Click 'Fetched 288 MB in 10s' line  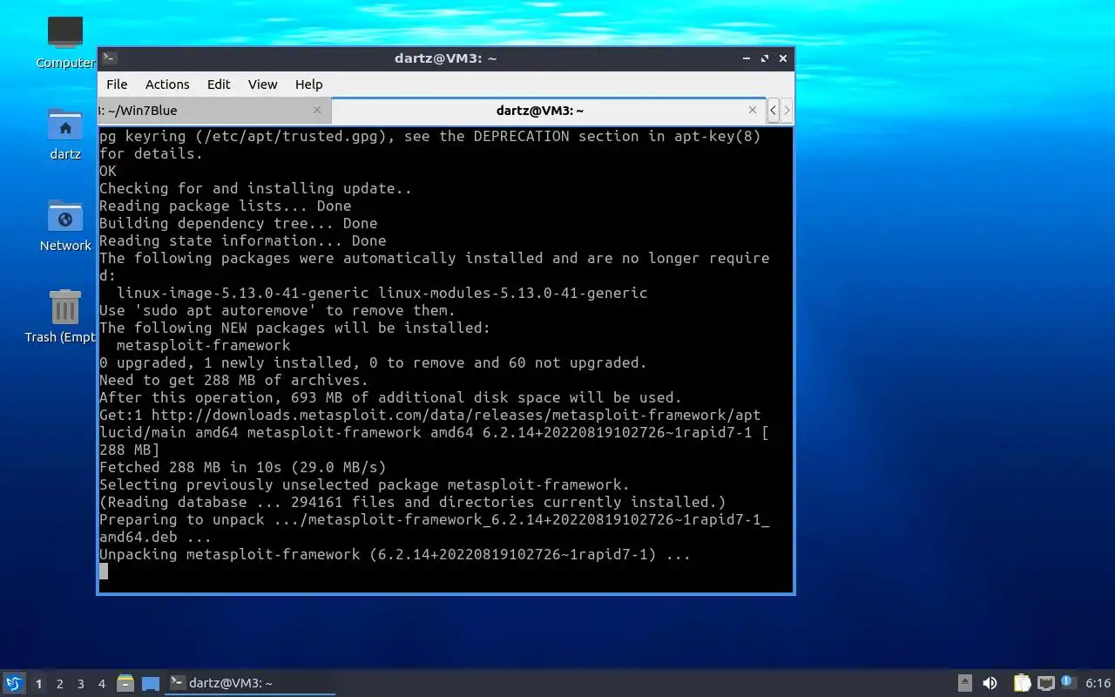242,467
